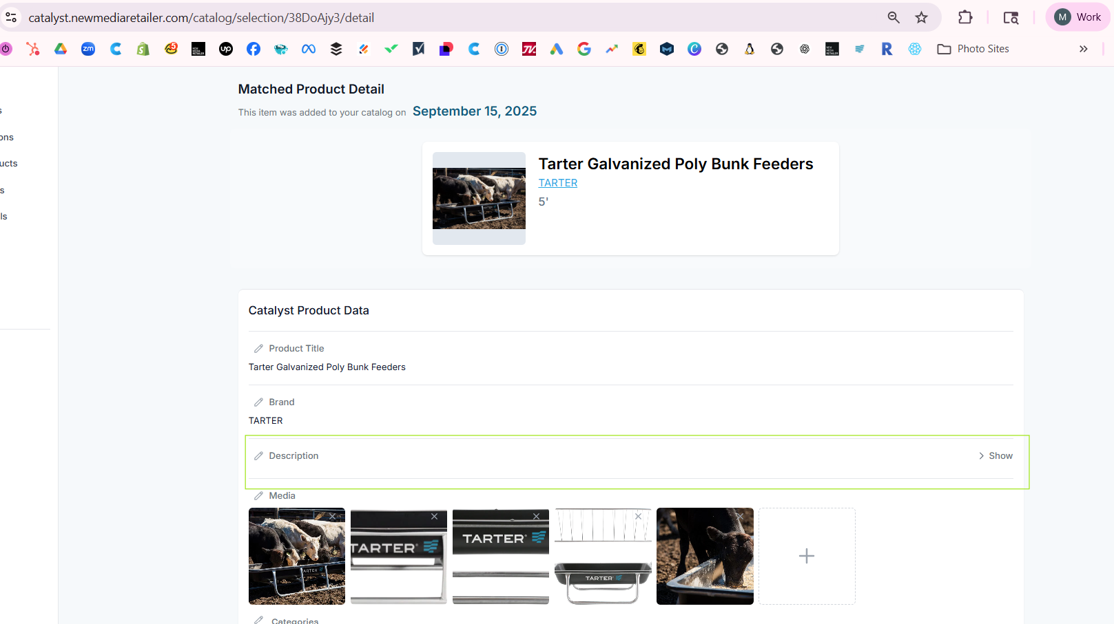Click the browser address bar URL
This screenshot has height=624, width=1114.
click(x=201, y=17)
